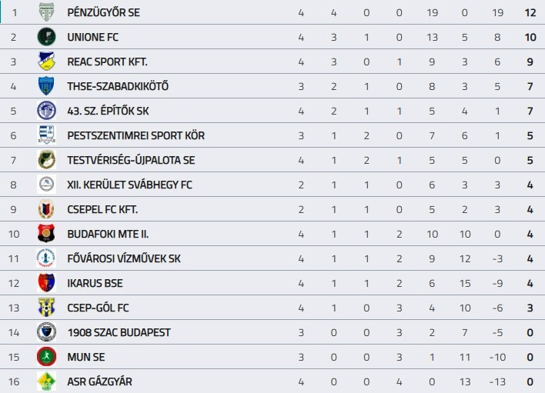Click the Testvériség-Újpalota SE logo
The height and width of the screenshot is (393, 545).
coord(47,160)
